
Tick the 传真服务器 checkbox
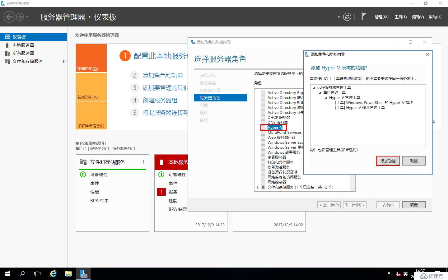263,157
